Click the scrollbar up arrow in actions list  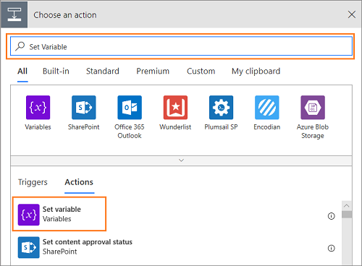(347, 205)
